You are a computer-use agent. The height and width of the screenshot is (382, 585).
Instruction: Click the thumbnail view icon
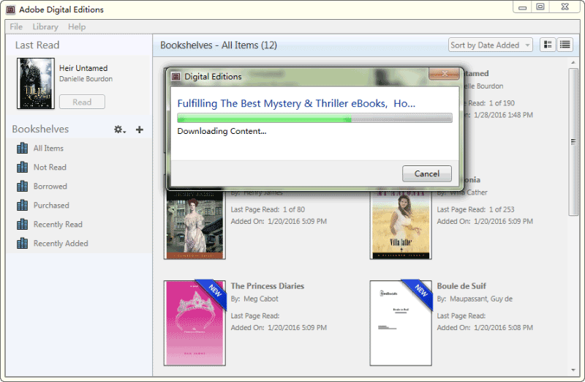[548, 45]
